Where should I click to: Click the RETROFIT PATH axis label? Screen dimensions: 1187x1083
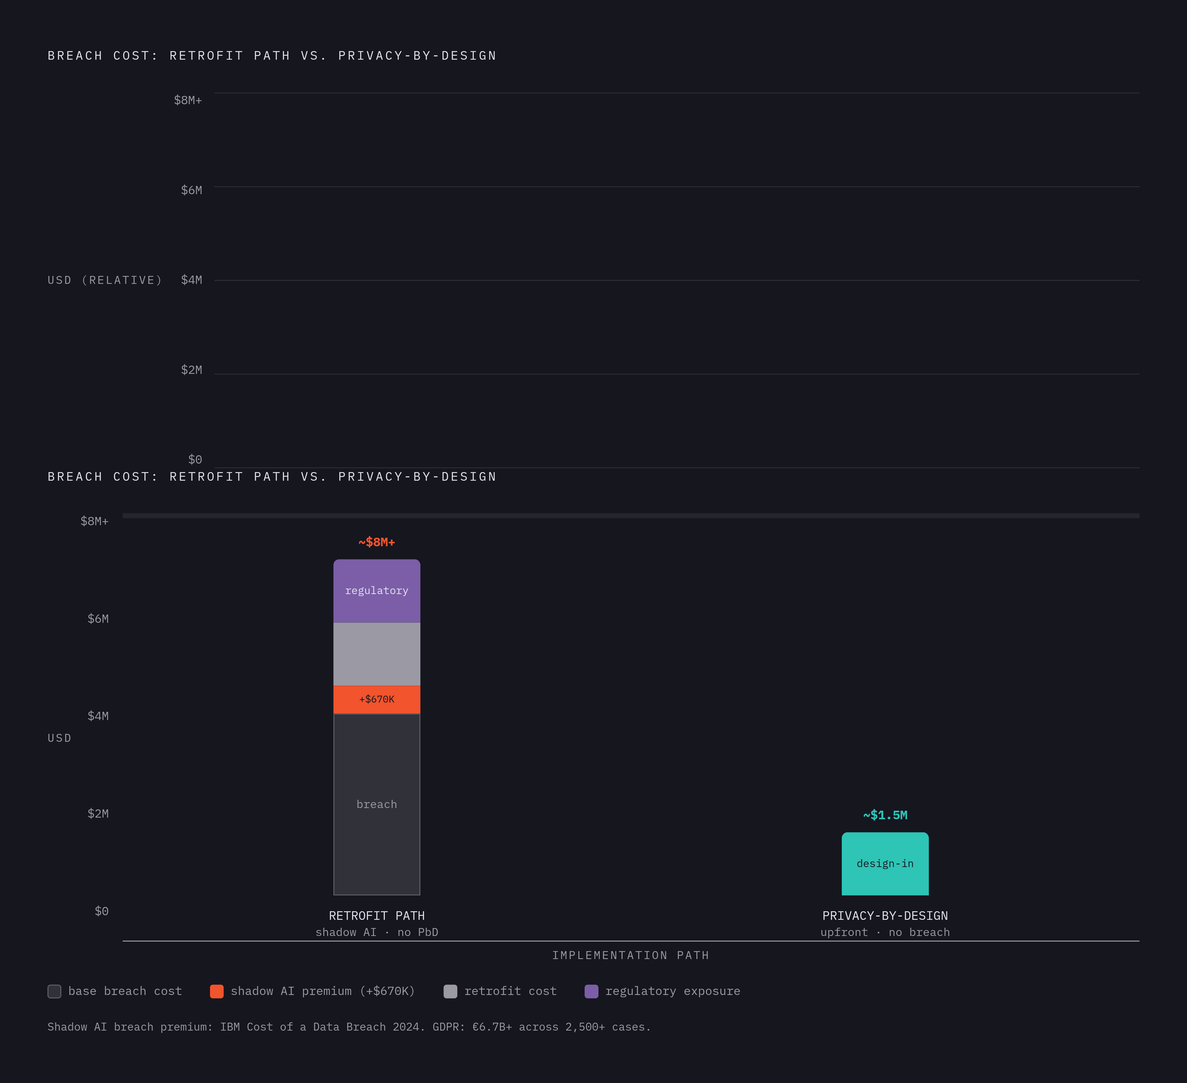click(x=377, y=916)
